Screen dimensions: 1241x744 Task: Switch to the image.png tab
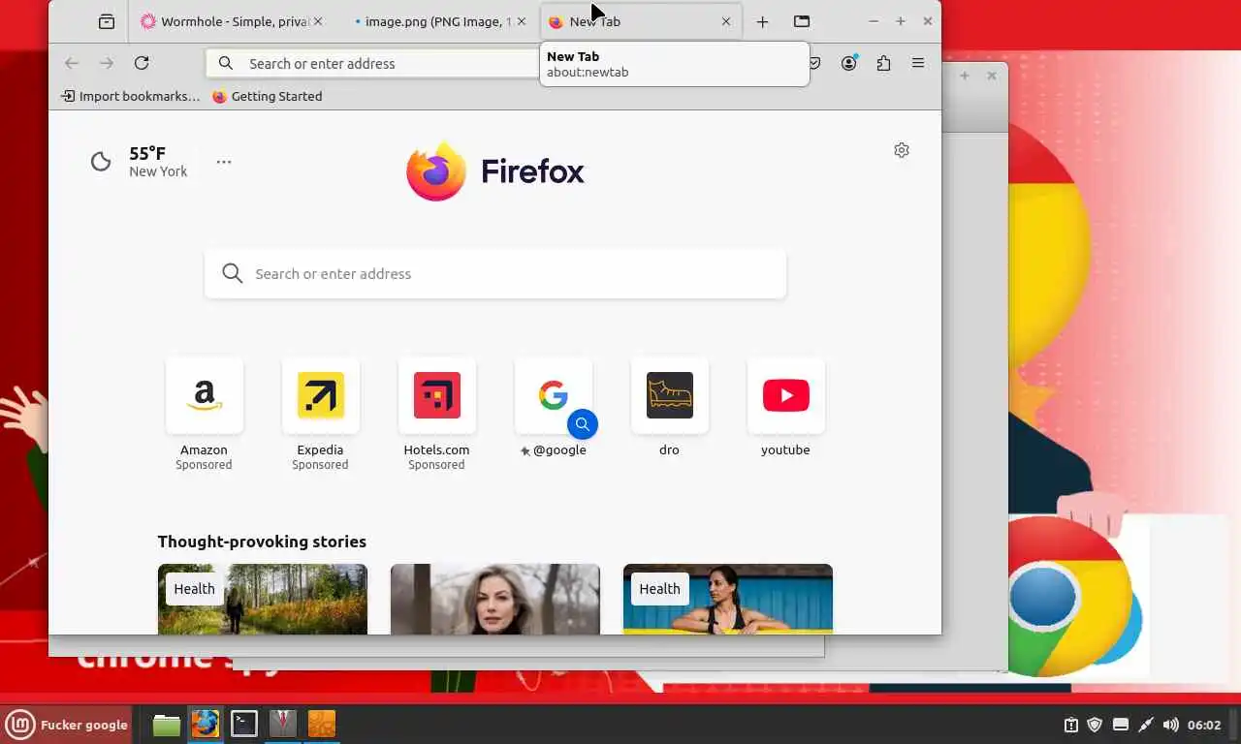tap(438, 21)
